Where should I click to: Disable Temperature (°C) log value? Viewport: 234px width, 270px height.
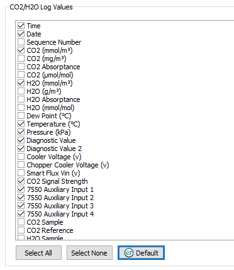pos(21,124)
